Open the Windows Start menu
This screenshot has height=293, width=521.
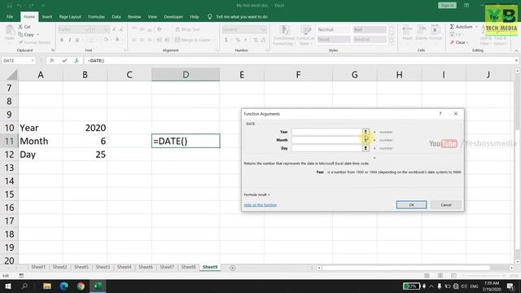[x=7, y=286]
